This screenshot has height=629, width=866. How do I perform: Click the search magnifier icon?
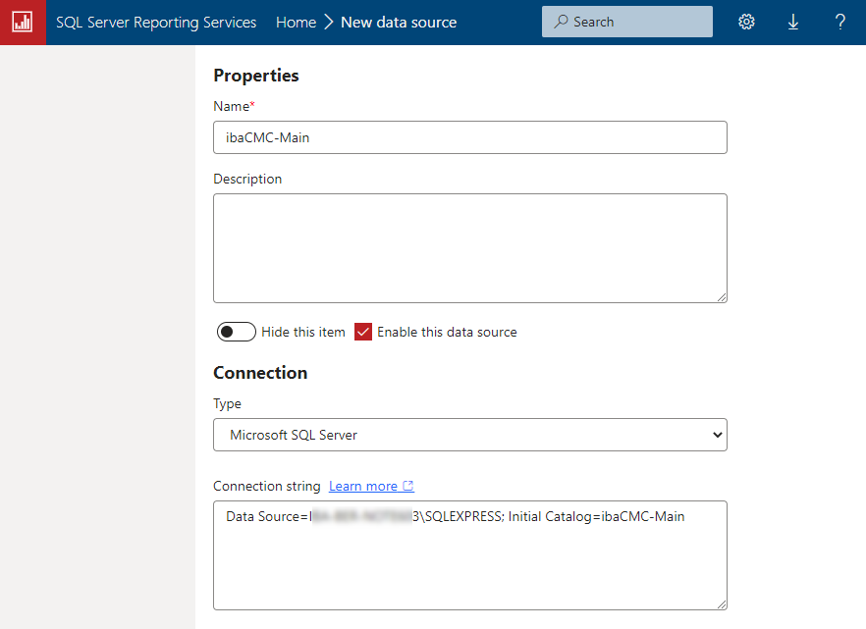[561, 22]
